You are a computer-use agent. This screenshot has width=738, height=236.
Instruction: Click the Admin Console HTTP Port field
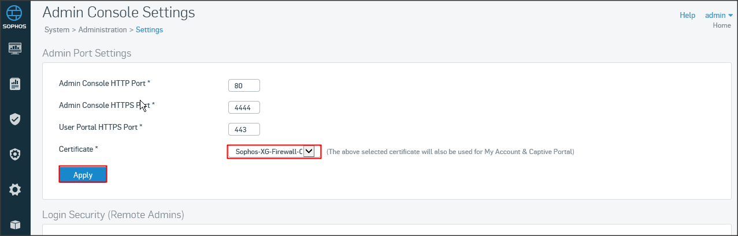(x=244, y=86)
